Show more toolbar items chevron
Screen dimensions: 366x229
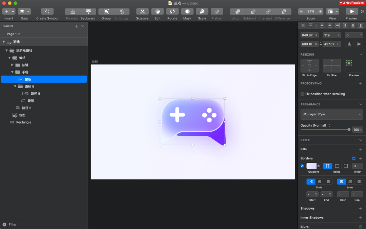pos(363,12)
